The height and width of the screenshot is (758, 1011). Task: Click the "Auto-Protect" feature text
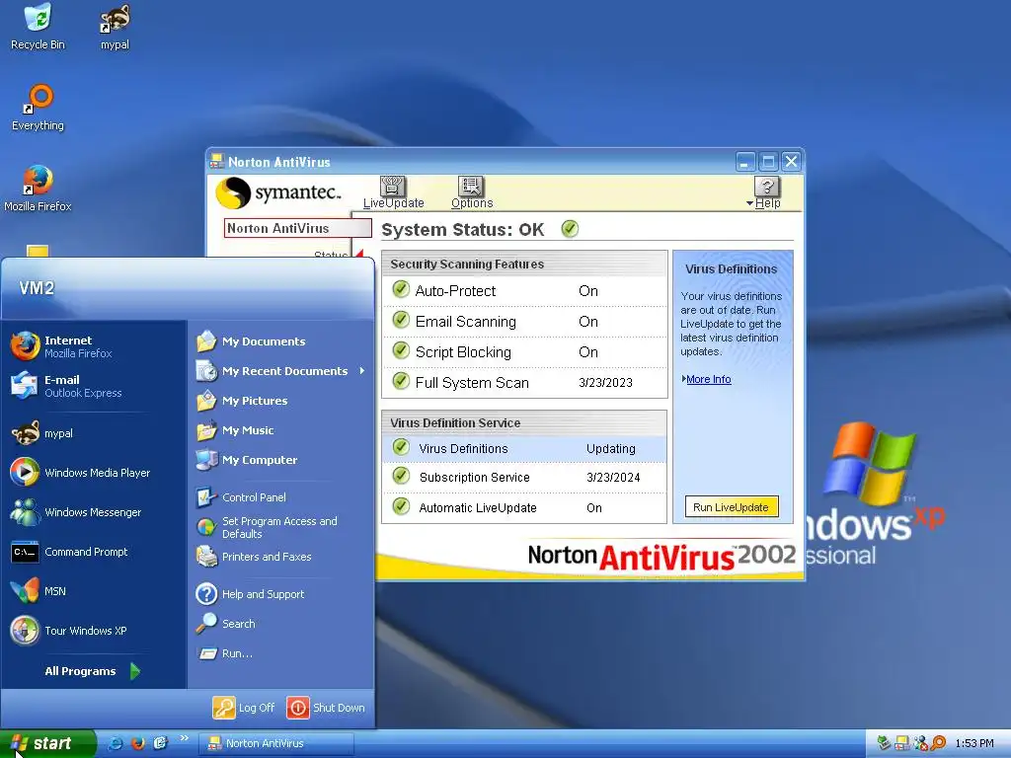(x=455, y=291)
